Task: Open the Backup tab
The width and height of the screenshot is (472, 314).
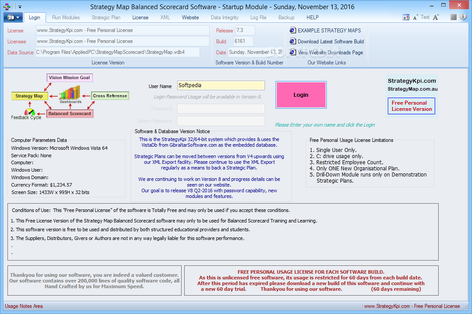Action: [x=286, y=18]
